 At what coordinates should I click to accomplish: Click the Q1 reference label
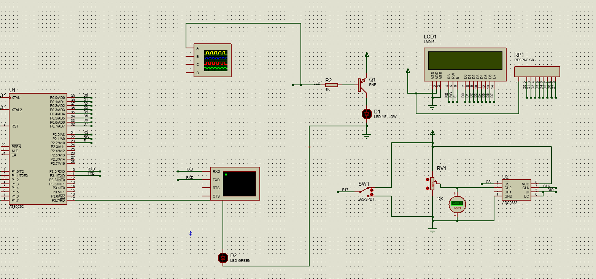point(372,80)
